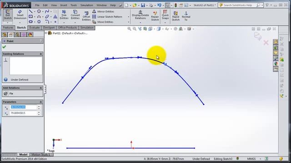Select the Circle sketch tool
Screen dimensions: 291x163
[x=39, y=11]
